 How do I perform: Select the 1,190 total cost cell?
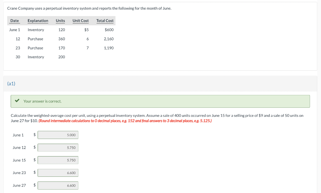tap(109, 48)
